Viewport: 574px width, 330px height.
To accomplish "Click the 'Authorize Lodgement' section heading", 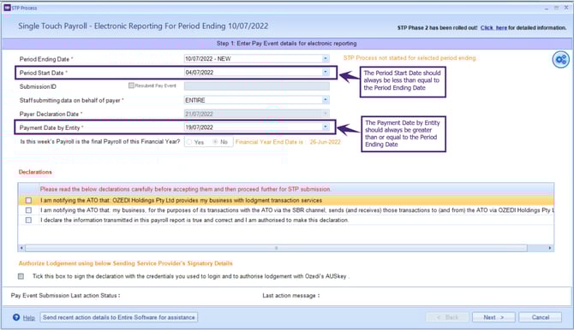I will tap(126, 263).
